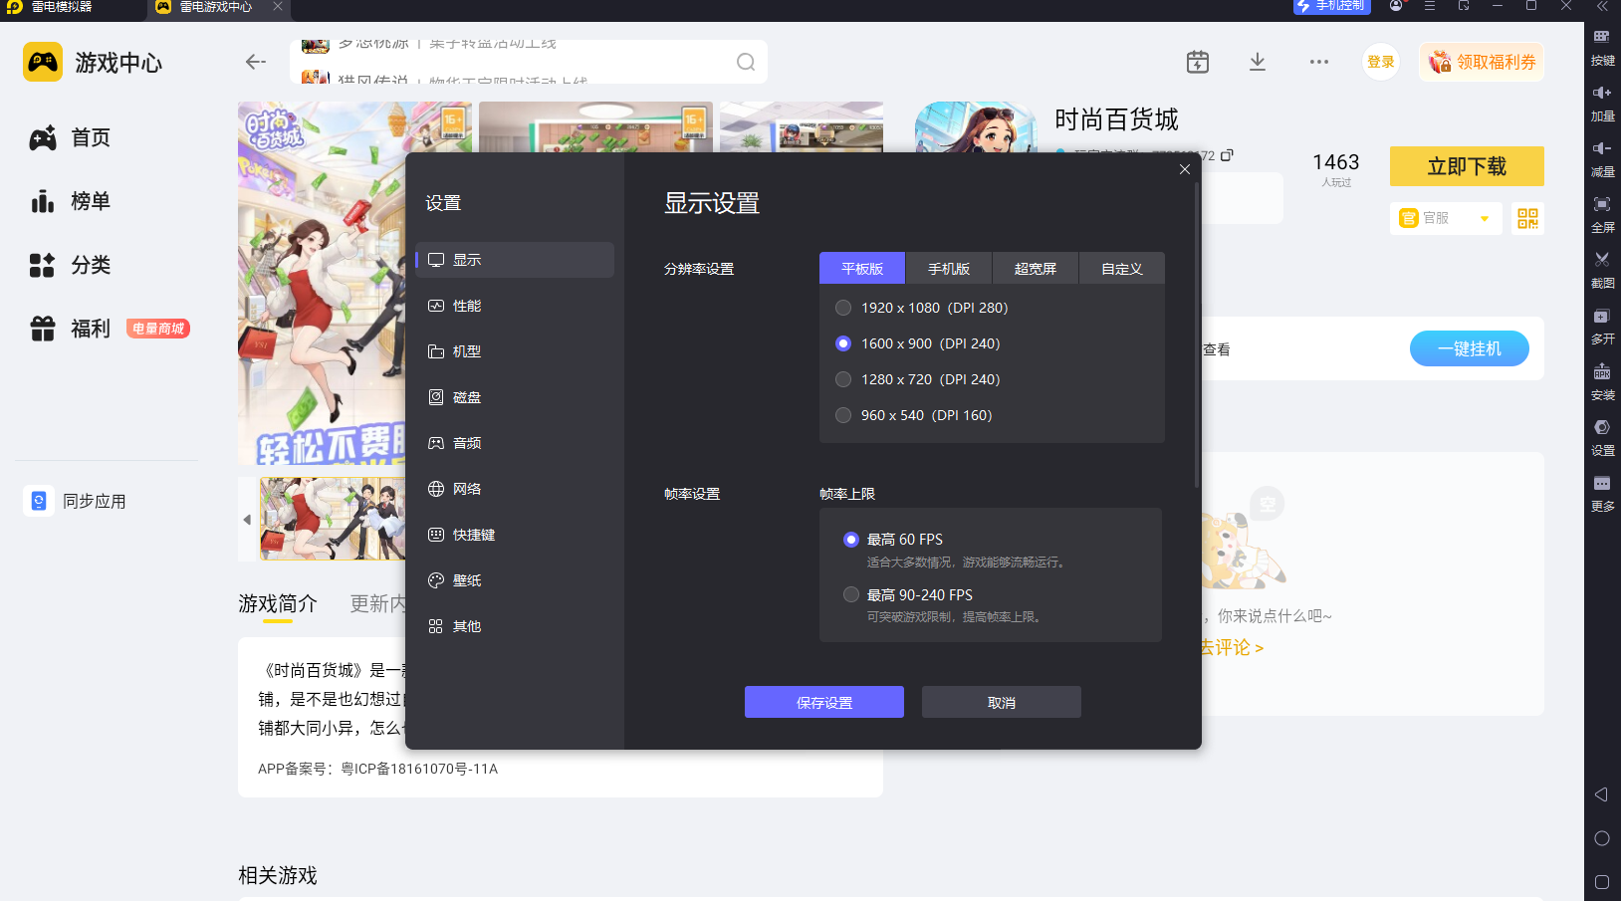Image resolution: width=1621 pixels, height=901 pixels.
Task: Go back with the game center arrow
Action: 256,62
